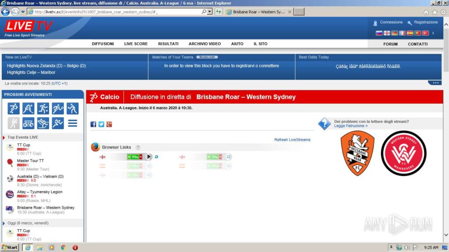Select the football sport filter icon
449x252 pixels.
pyautogui.click(x=14, y=108)
